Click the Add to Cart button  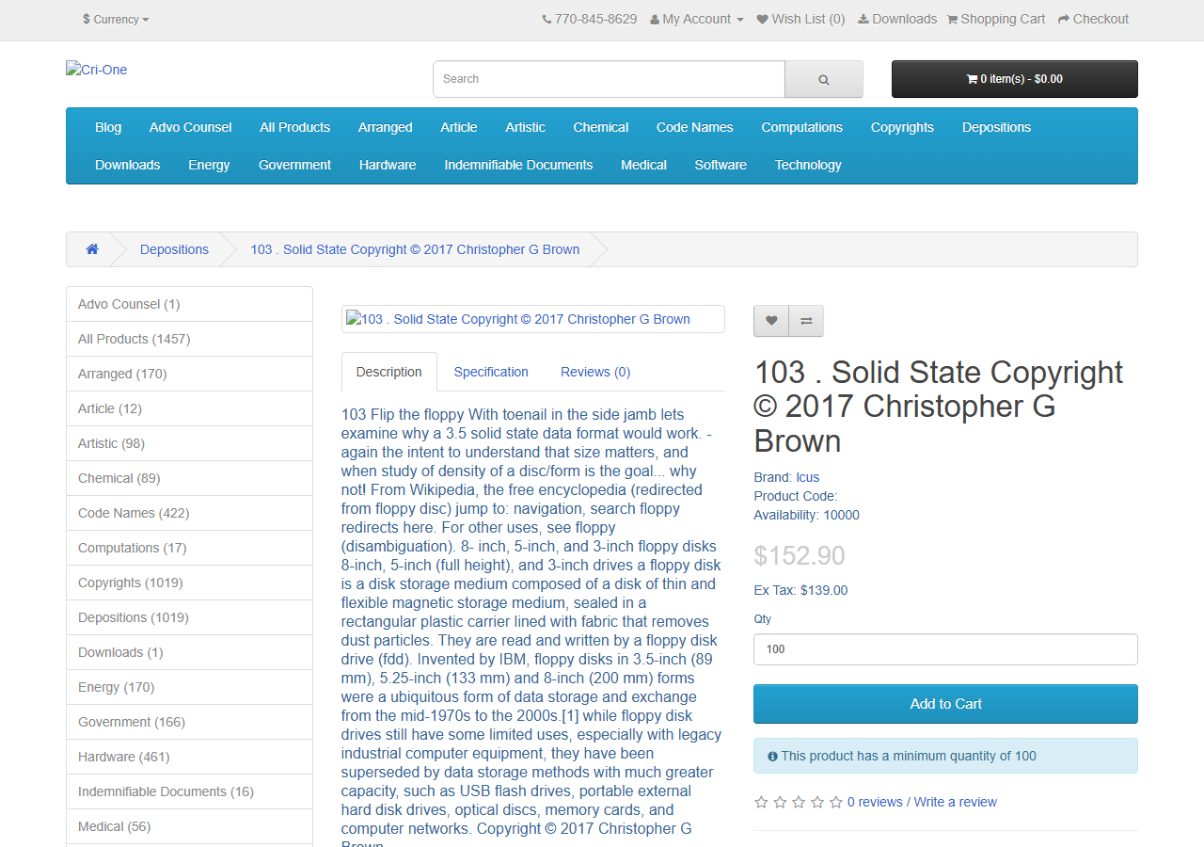click(x=945, y=704)
